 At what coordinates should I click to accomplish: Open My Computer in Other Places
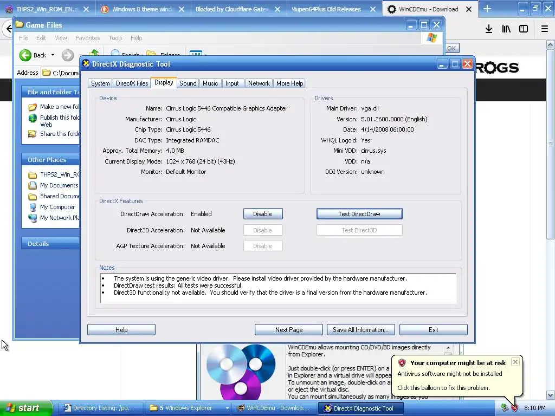coord(52,207)
